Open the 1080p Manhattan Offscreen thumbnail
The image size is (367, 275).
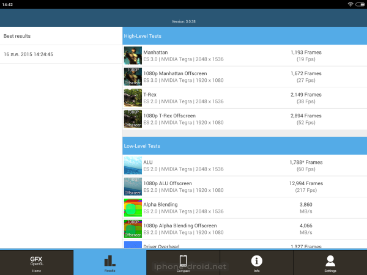[133, 76]
